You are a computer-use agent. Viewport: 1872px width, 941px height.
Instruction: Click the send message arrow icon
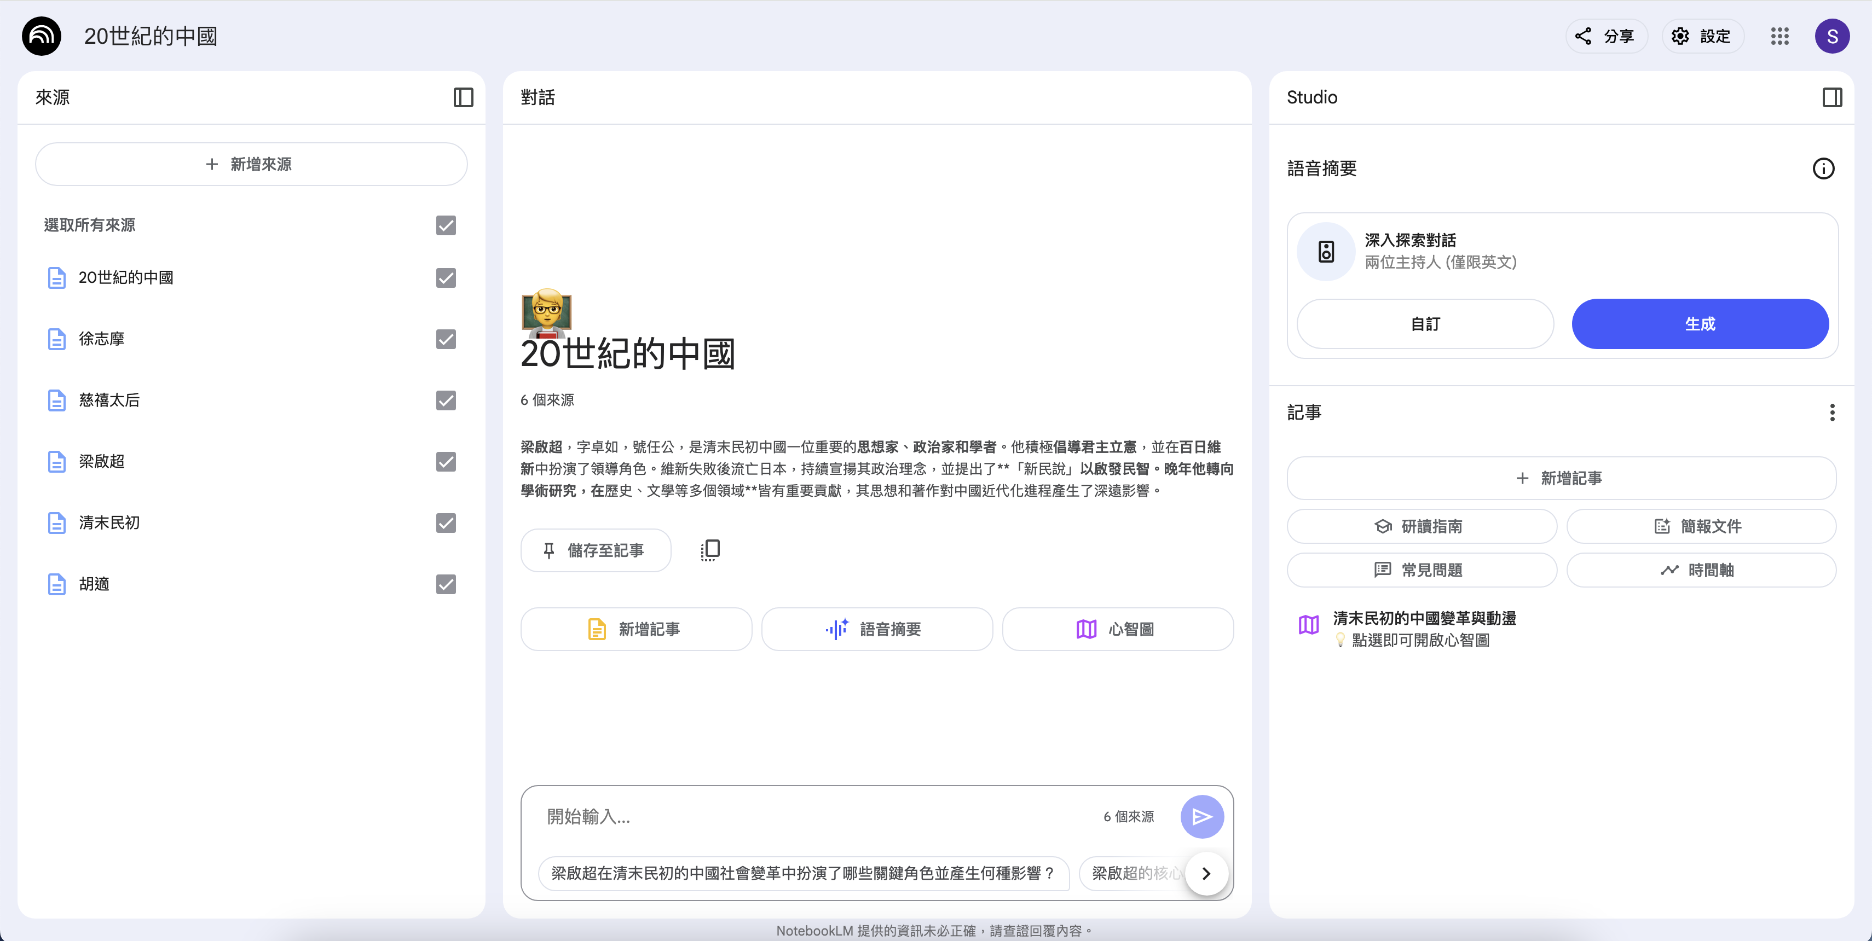click(1201, 817)
